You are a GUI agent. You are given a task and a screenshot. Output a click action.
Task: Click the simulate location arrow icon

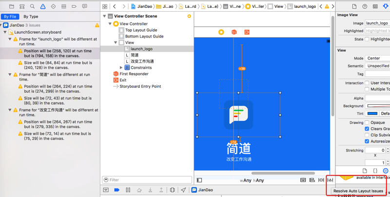[183, 190]
